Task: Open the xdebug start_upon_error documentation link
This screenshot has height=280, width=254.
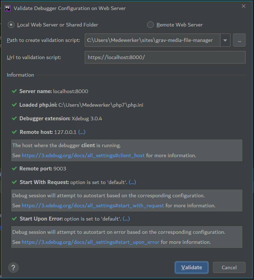Action: tap(91, 242)
